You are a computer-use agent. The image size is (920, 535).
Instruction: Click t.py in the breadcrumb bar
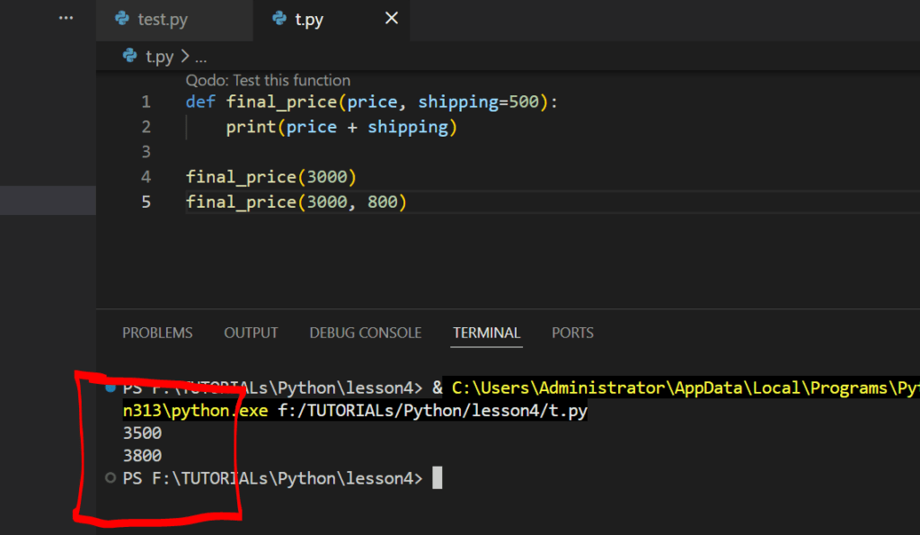pos(160,57)
